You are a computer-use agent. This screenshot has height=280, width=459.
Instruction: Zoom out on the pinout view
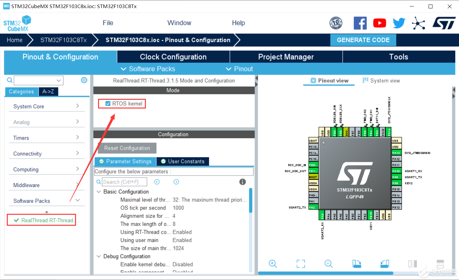[x=329, y=264]
